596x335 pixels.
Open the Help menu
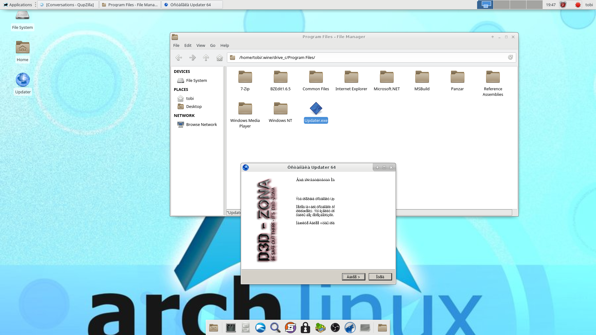coord(225,45)
